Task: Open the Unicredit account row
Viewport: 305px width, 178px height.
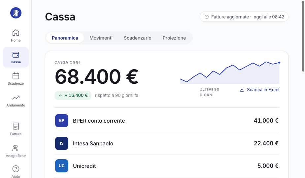Action: (167, 166)
